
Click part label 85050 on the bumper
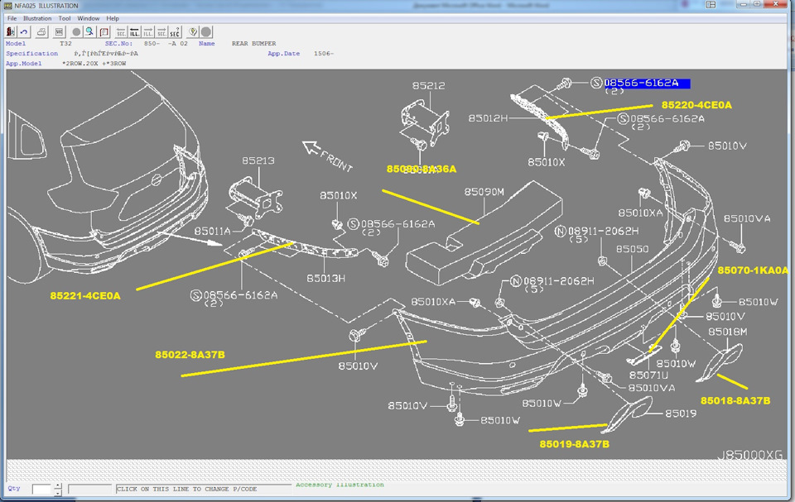(632, 249)
